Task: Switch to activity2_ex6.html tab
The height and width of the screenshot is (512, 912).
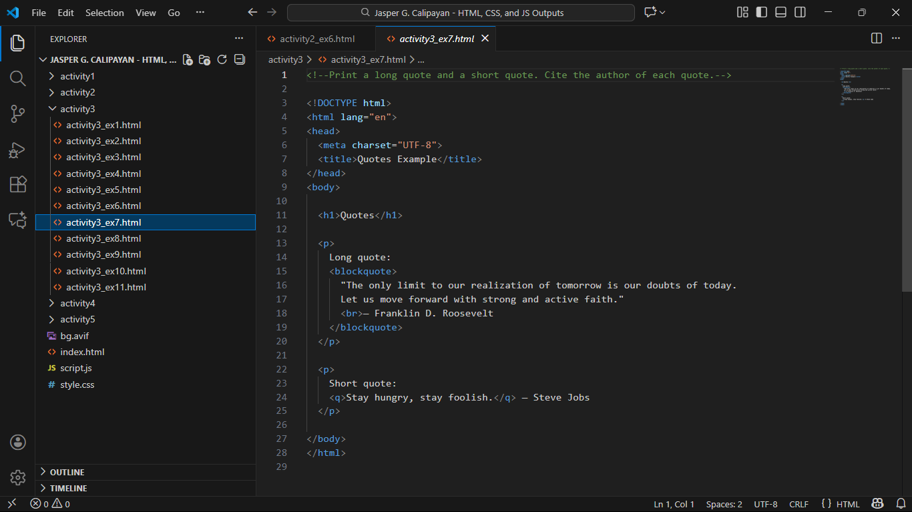Action: coord(316,39)
